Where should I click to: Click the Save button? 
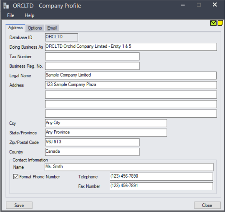tap(19, 205)
